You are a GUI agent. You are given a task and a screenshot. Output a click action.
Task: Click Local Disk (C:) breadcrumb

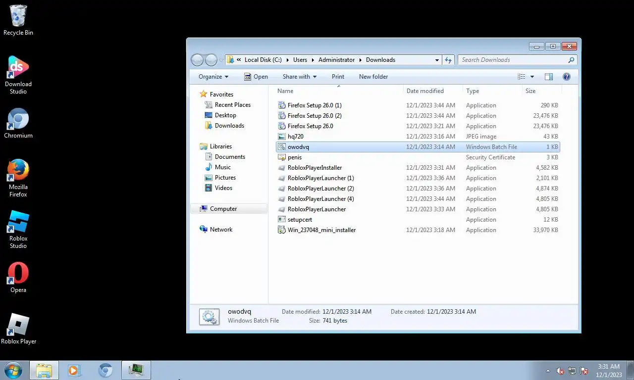[x=263, y=60]
